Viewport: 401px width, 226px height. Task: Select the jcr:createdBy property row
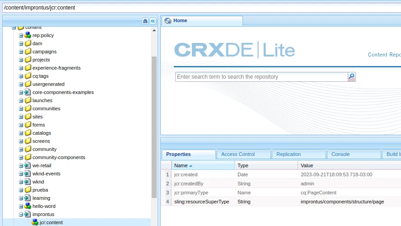pyautogui.click(x=281, y=184)
